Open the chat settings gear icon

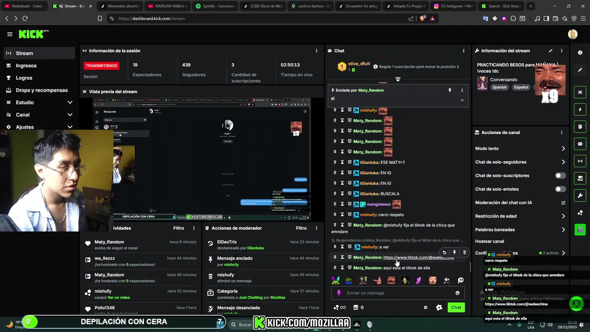tap(425, 308)
